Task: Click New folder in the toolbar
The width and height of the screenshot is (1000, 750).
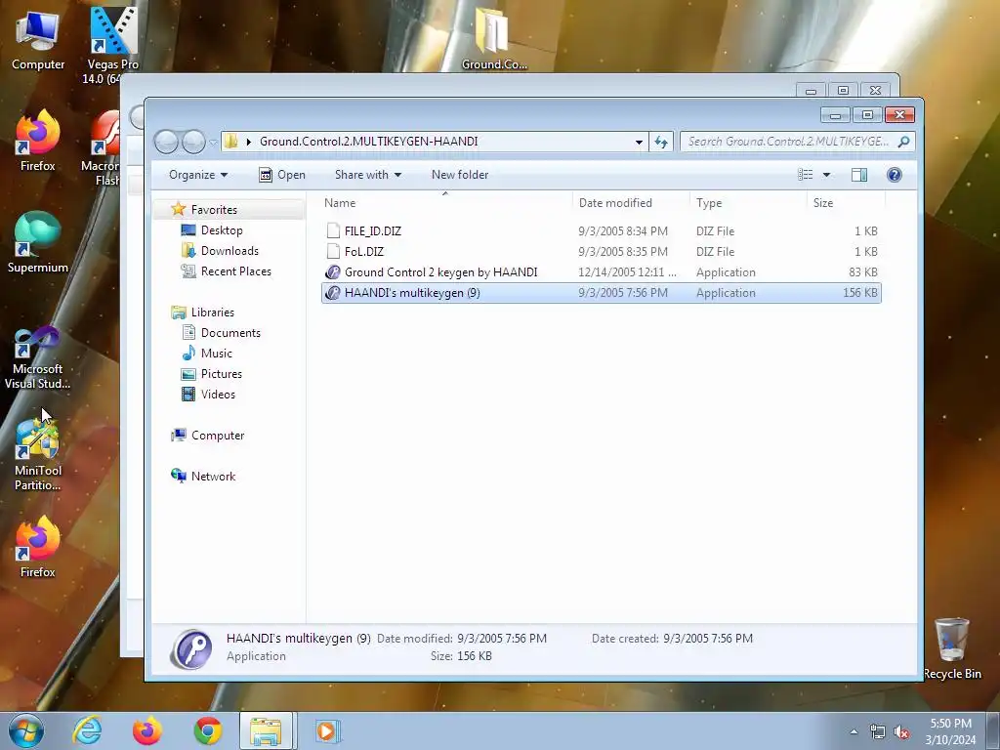Action: click(460, 175)
